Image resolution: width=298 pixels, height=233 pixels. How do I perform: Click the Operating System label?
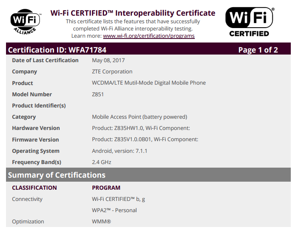(x=36, y=151)
